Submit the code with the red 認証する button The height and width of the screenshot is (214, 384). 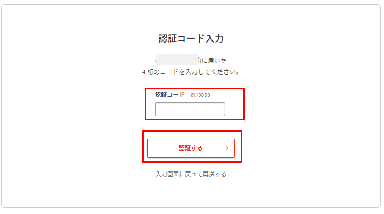[191, 148]
